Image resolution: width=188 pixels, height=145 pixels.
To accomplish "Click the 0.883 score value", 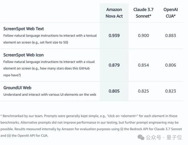I will click(x=171, y=36).
